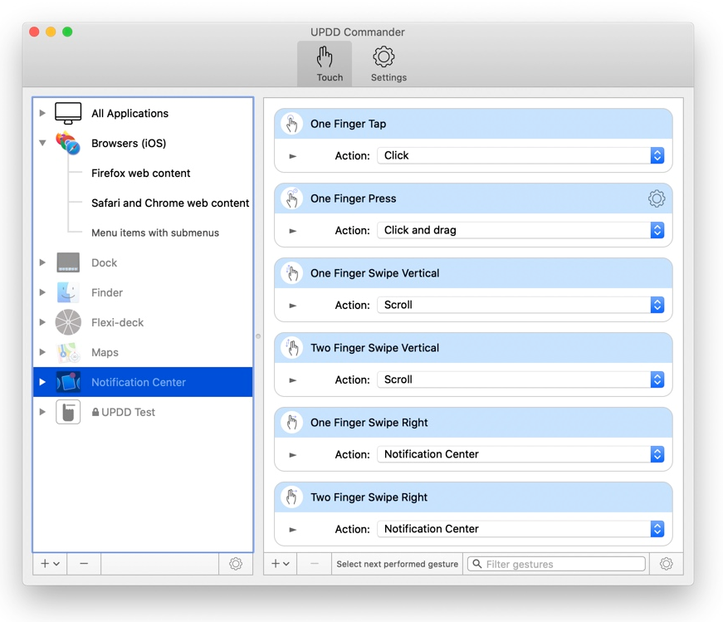This screenshot has height=622, width=723.
Task: Add a new gesture
Action: 281,563
